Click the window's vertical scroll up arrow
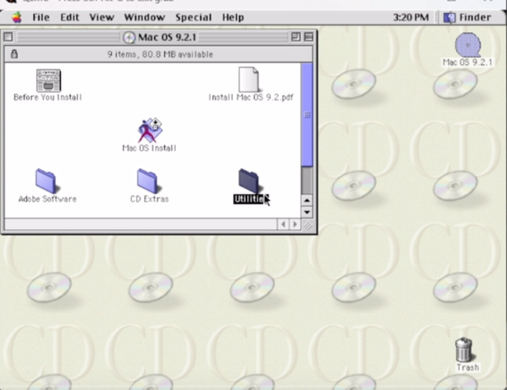 (x=307, y=200)
